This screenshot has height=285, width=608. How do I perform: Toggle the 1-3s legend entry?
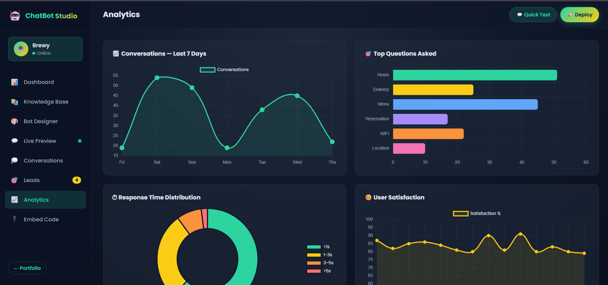click(x=320, y=255)
